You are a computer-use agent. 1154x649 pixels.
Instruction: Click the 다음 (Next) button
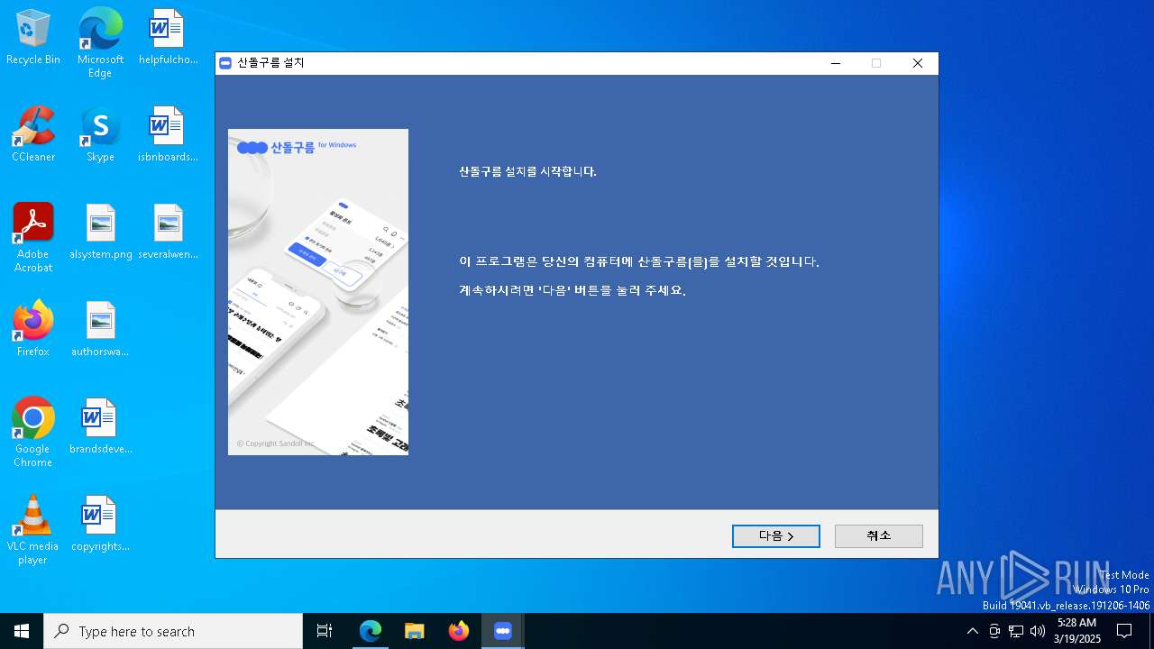(776, 536)
